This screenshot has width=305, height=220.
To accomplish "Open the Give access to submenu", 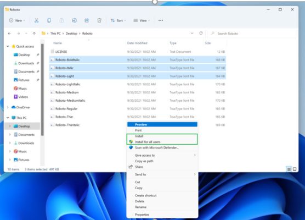I will (162, 155).
